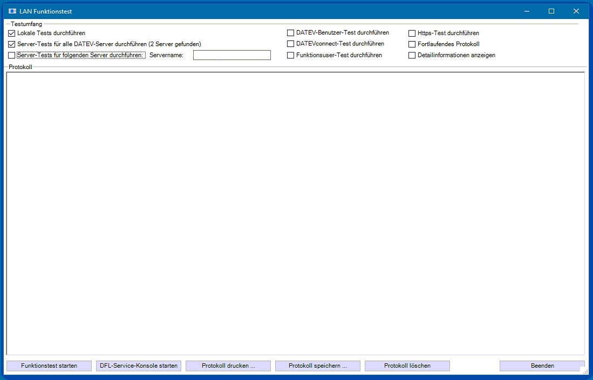
Task: Turn on Detailinformationen anzeigen
Action: [412, 55]
